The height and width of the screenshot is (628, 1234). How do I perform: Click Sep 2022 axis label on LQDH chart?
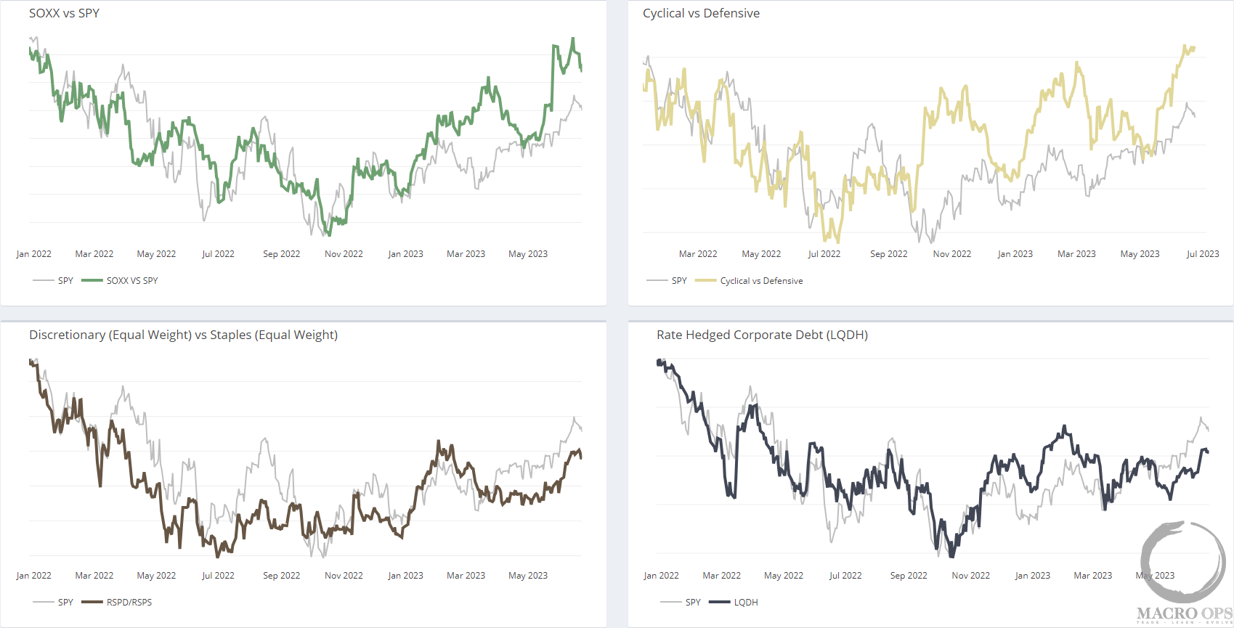tap(909, 576)
